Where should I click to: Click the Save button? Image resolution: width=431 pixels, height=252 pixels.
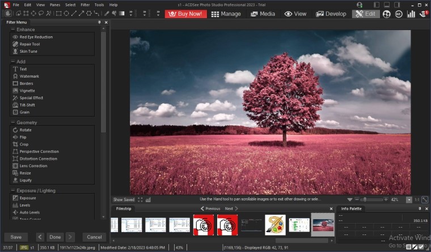16,237
